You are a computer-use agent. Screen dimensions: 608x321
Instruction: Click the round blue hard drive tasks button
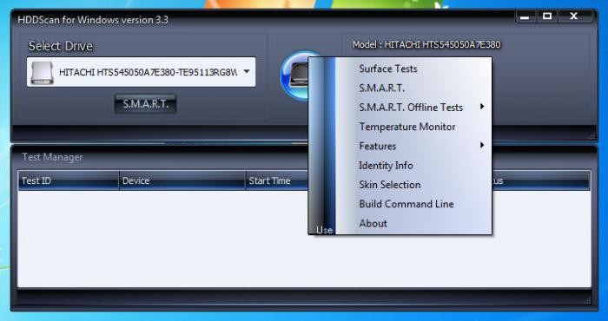(x=295, y=75)
